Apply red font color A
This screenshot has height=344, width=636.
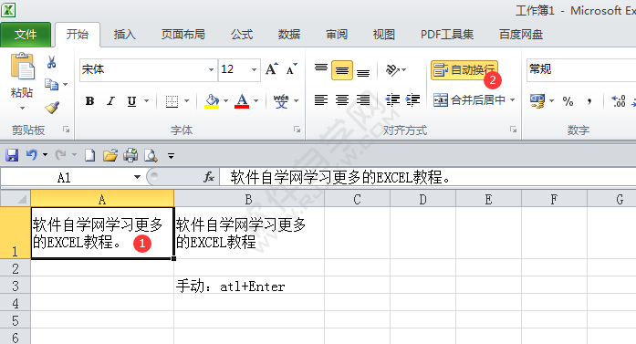coord(242,100)
